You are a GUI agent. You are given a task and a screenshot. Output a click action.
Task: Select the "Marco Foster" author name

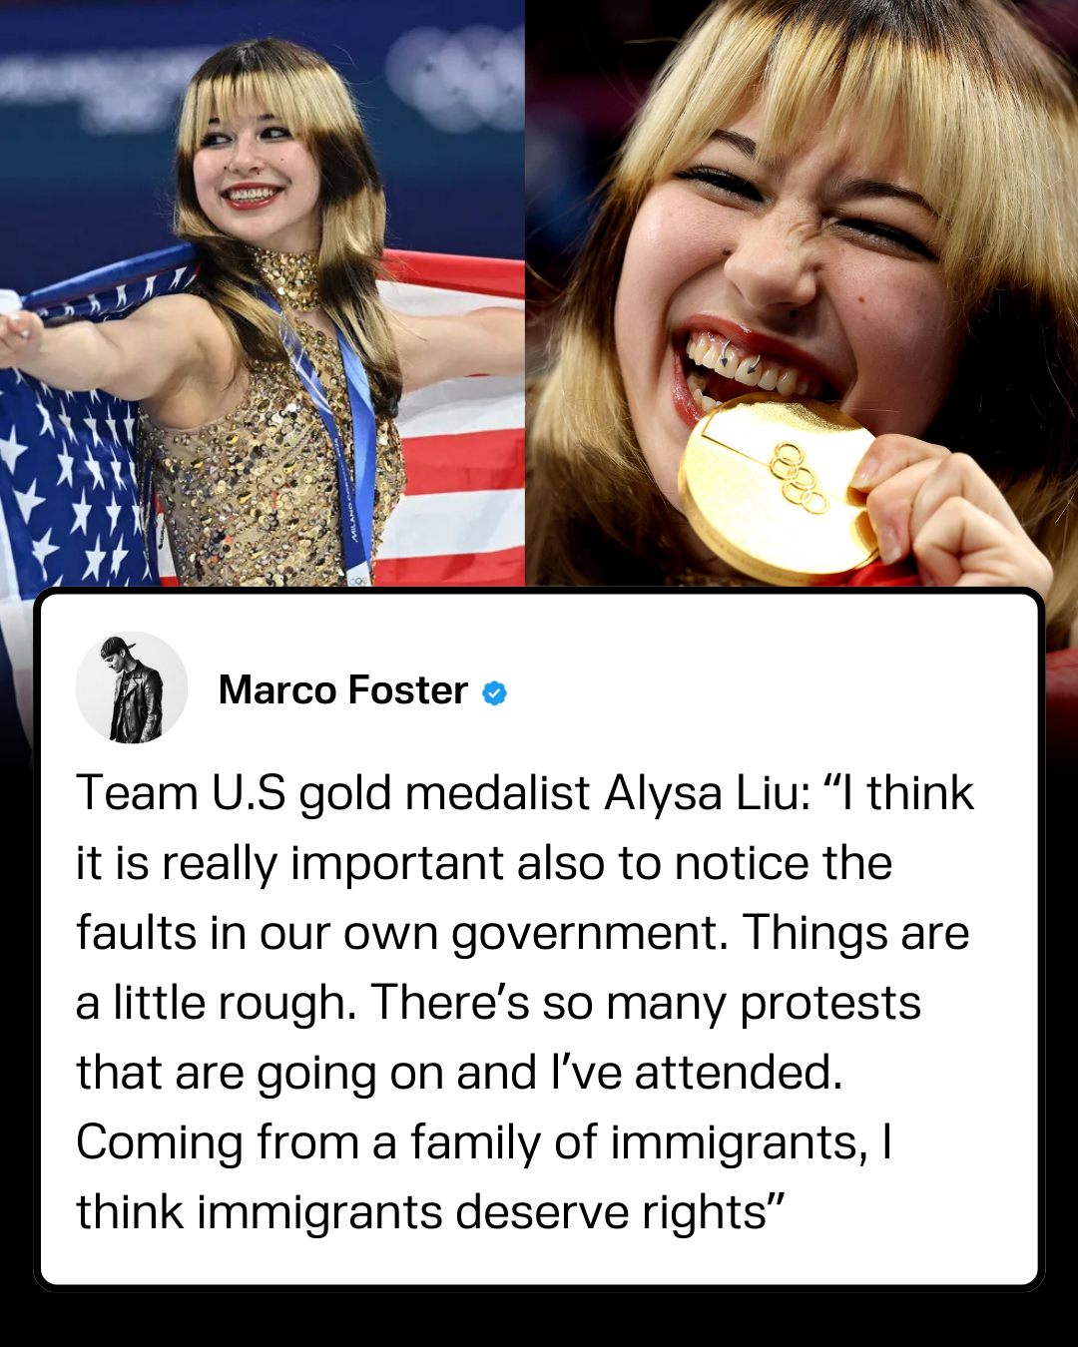click(x=343, y=690)
